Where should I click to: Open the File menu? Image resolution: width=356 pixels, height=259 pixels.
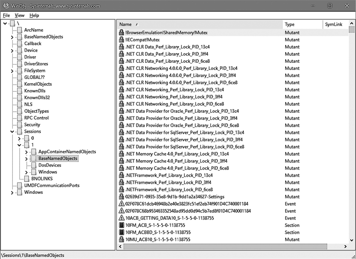click(x=6, y=15)
